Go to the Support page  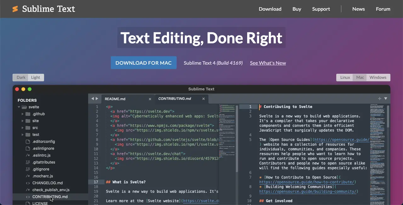[321, 9]
